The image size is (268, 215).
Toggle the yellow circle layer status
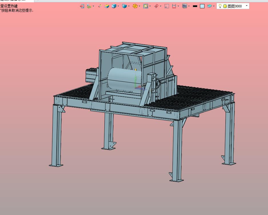tap(225, 6)
